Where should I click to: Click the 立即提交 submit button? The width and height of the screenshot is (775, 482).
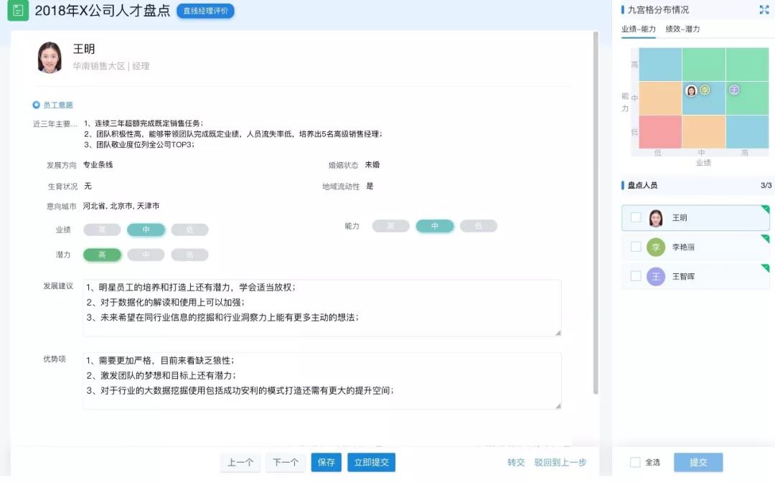pyautogui.click(x=371, y=463)
